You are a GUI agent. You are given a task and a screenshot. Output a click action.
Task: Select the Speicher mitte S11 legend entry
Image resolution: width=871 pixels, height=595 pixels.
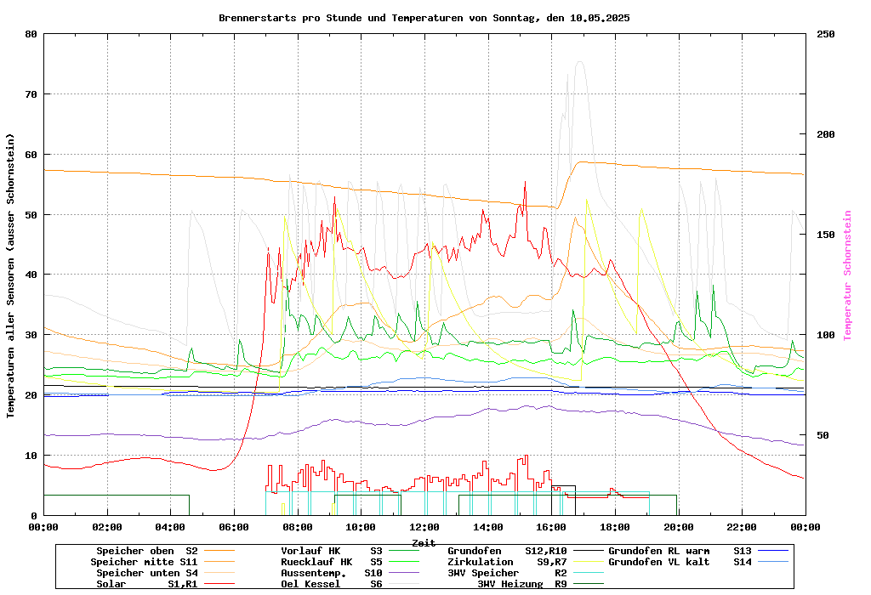point(144,562)
